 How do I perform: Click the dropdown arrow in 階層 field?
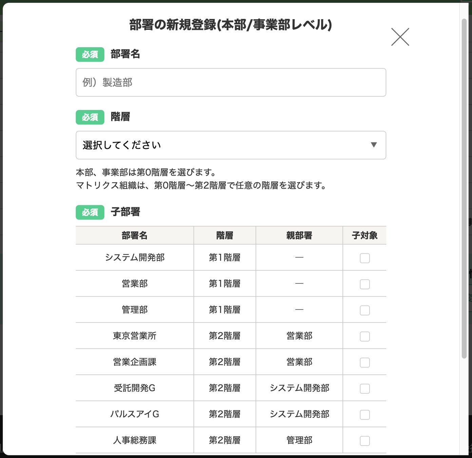[x=374, y=145]
